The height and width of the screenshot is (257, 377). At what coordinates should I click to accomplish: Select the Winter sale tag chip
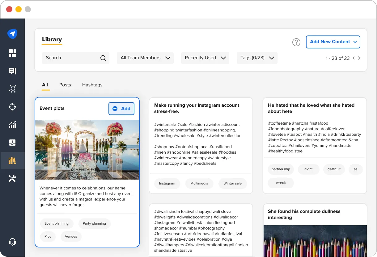click(232, 183)
